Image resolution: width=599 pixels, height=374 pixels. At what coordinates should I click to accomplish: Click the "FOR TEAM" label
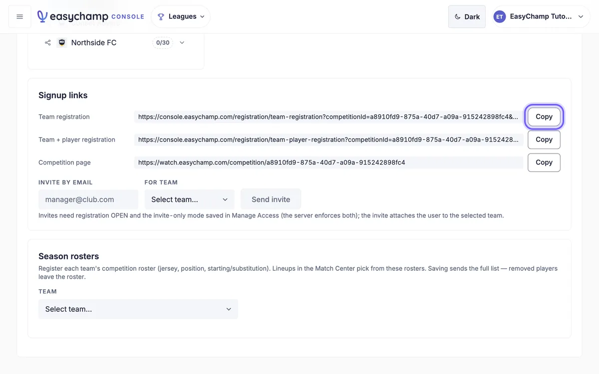(x=161, y=183)
